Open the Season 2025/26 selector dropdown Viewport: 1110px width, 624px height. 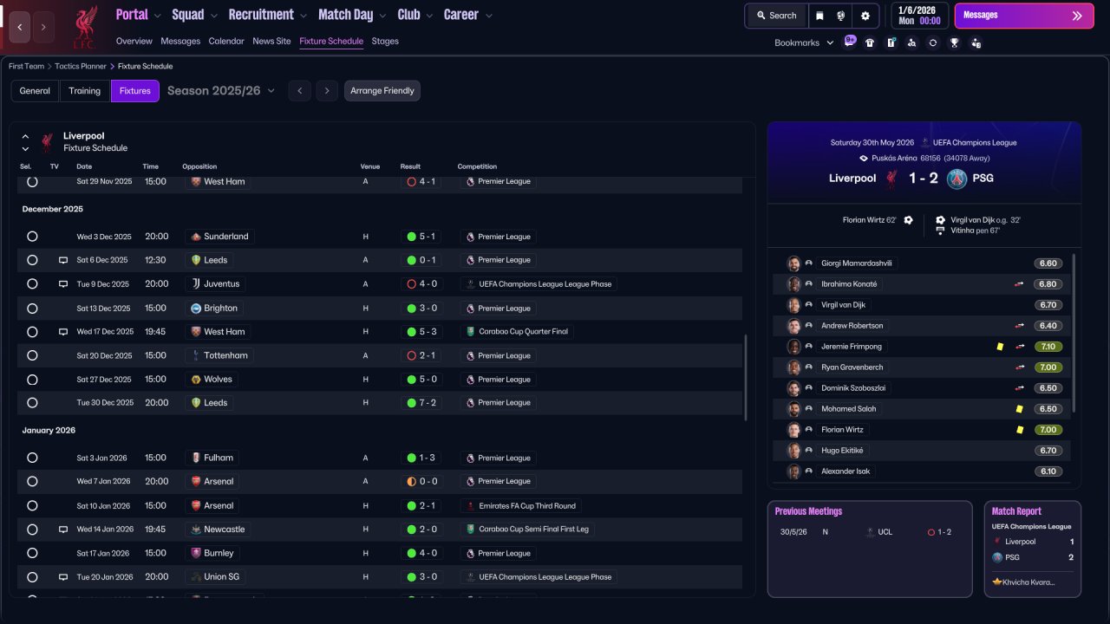[x=221, y=91]
